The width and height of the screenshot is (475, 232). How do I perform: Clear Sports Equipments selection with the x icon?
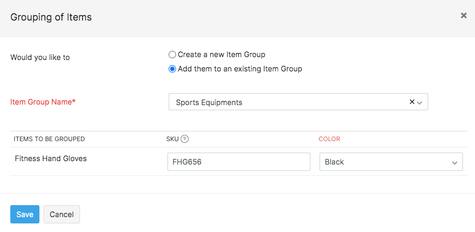pos(412,102)
